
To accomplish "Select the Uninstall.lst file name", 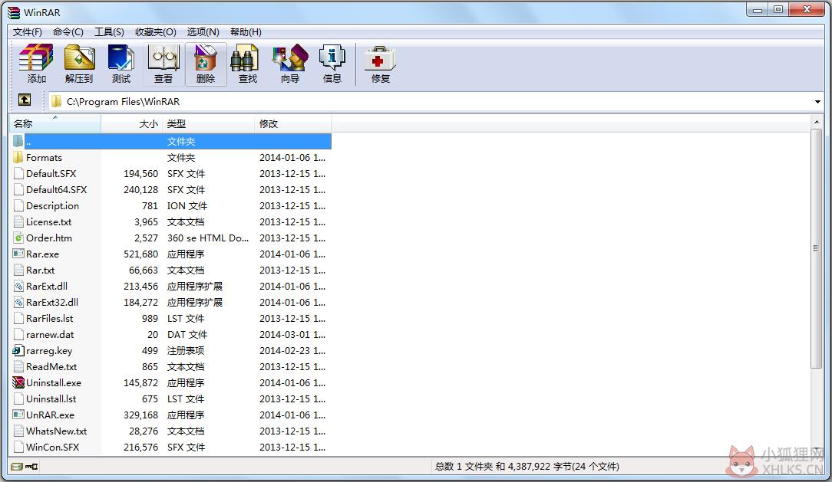I will pos(51,398).
